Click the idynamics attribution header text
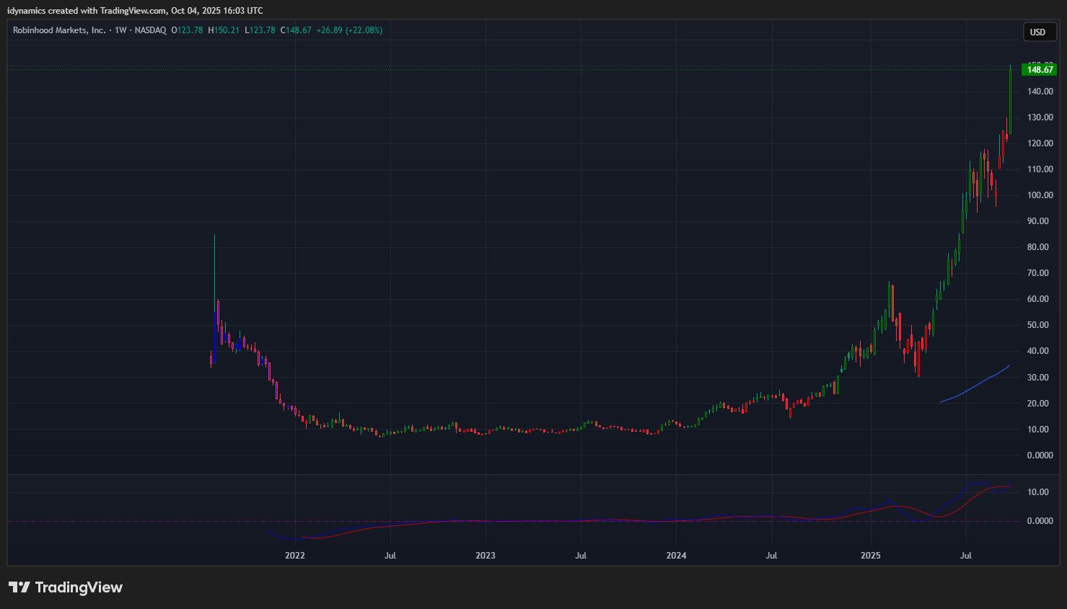The width and height of the screenshot is (1067, 609). click(x=135, y=11)
